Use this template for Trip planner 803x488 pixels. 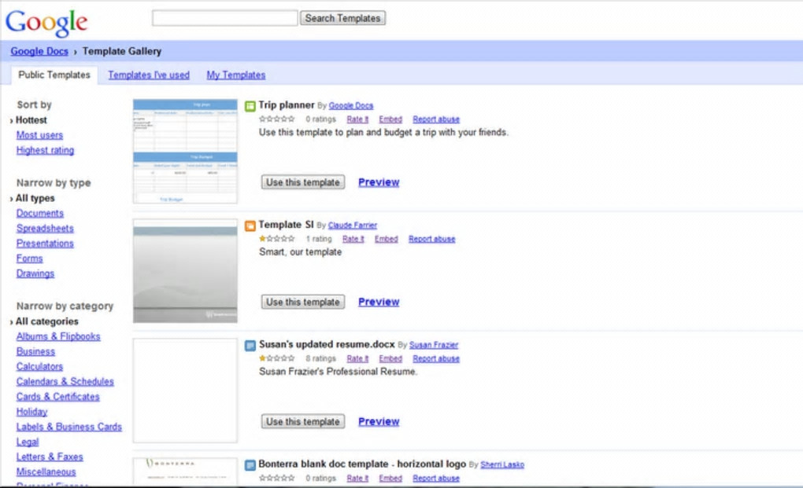pos(303,182)
